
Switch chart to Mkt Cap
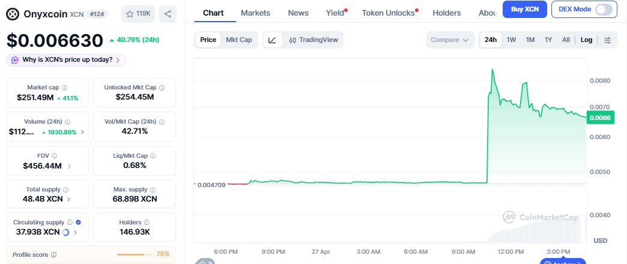click(x=239, y=40)
